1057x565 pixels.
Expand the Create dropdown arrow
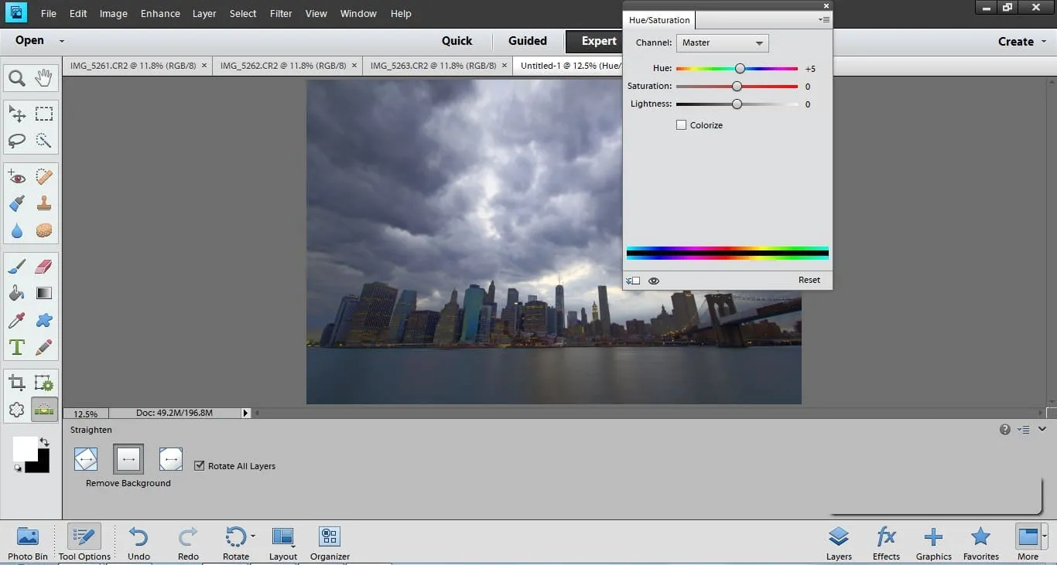(x=1044, y=42)
